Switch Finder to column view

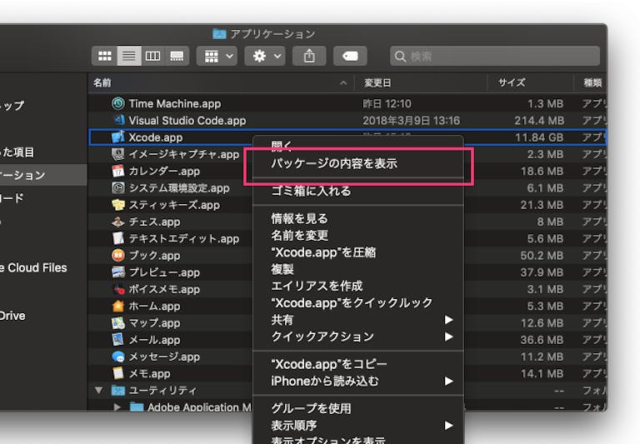[x=152, y=56]
